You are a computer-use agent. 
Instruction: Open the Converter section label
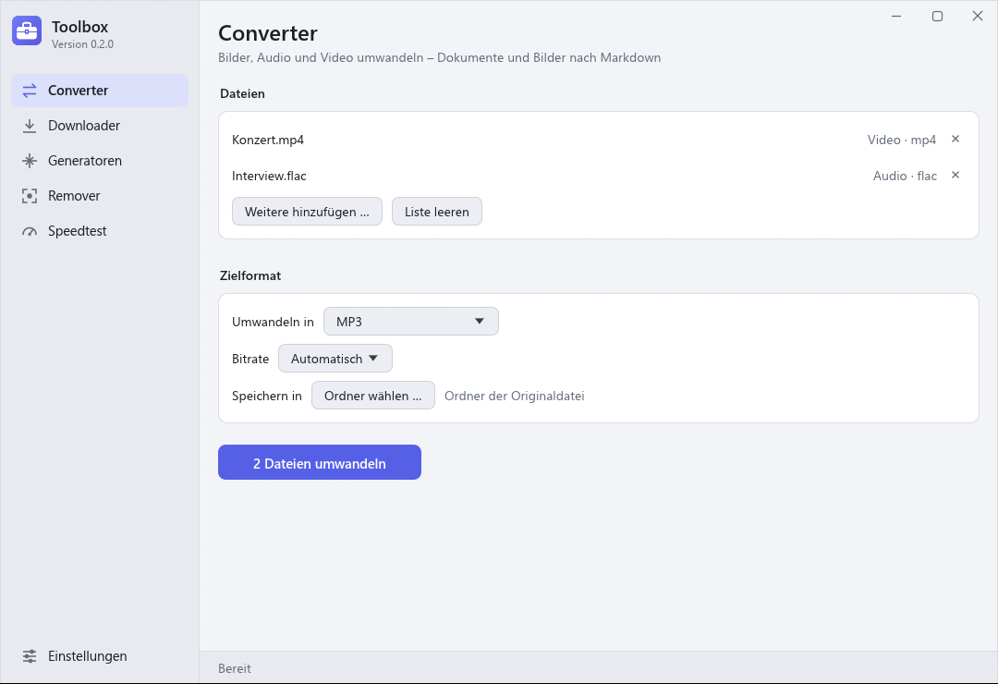pos(100,91)
